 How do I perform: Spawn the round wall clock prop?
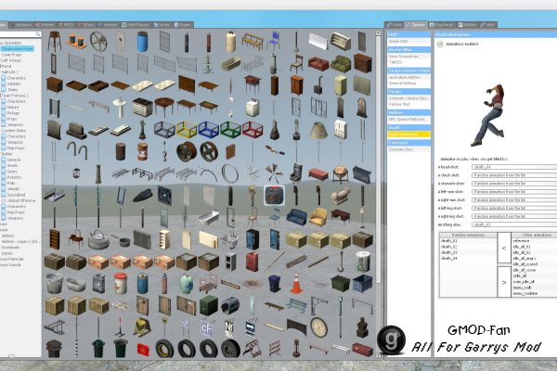[318, 327]
